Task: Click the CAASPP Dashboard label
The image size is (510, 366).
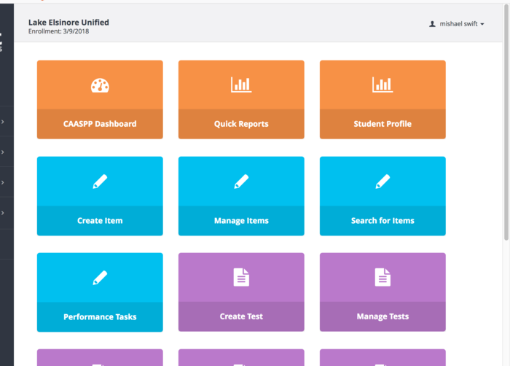Action: pyautogui.click(x=100, y=124)
